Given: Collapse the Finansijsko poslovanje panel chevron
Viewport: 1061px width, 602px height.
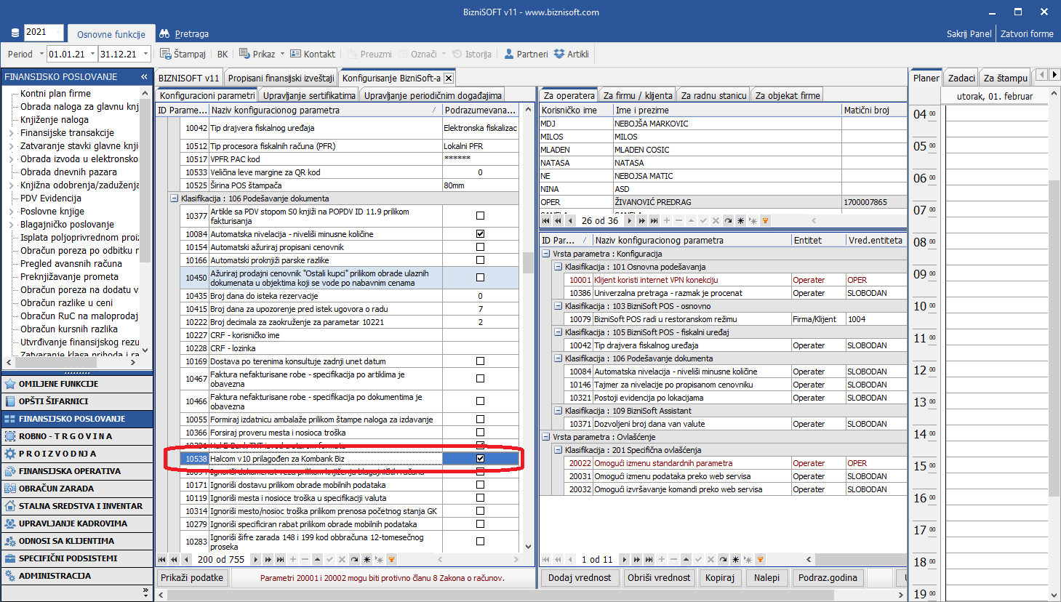Looking at the screenshot, I should 144,76.
